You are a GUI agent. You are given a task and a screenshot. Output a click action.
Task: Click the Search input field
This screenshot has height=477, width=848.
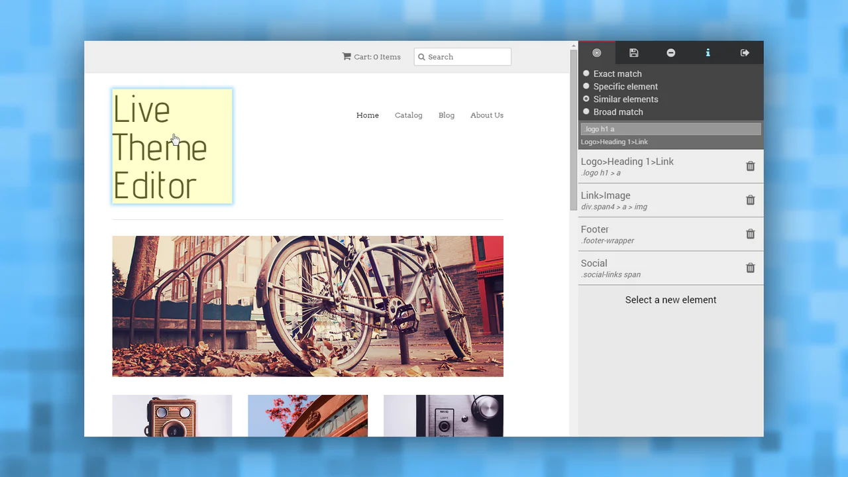point(467,57)
